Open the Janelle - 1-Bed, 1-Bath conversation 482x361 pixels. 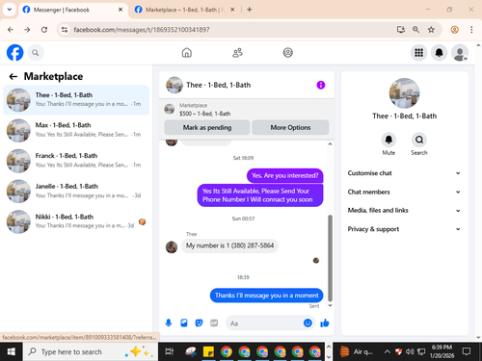[76, 192]
